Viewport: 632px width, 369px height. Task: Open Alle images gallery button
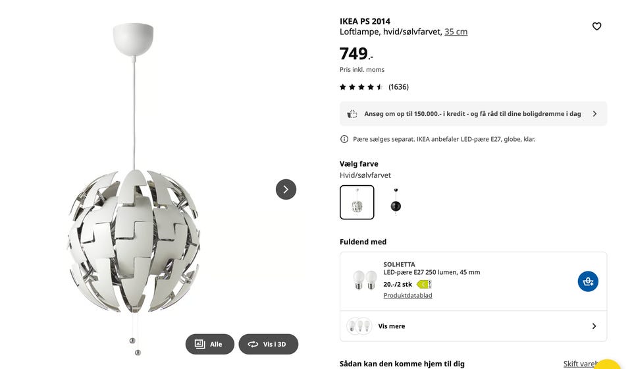209,344
